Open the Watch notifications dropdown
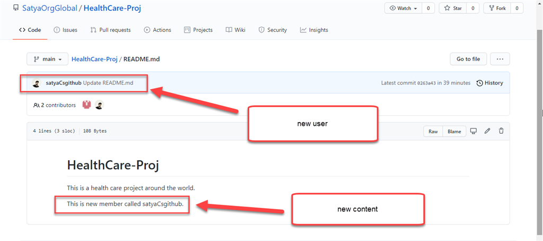The width and height of the screenshot is (543, 241). click(403, 8)
